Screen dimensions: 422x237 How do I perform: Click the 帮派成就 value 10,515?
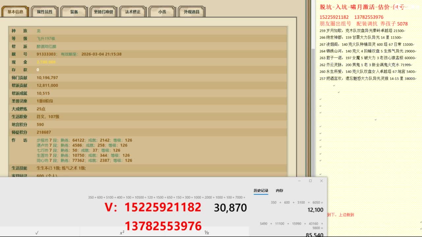[x=43, y=93]
